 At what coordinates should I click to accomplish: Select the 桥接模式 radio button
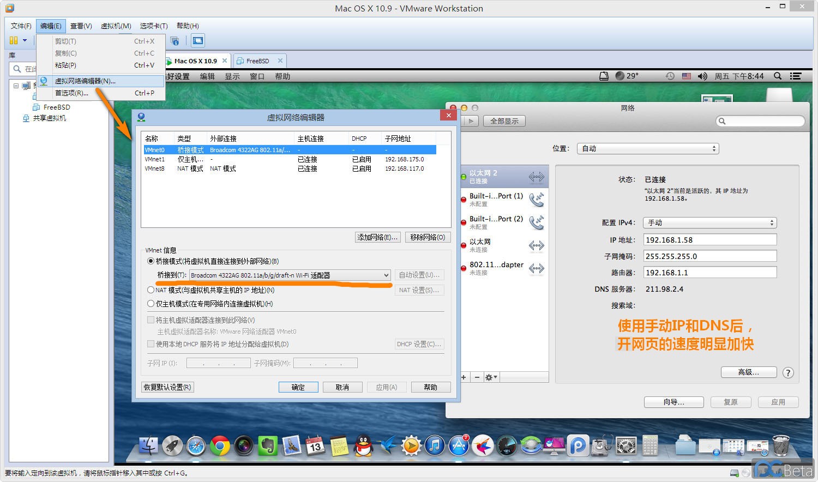[x=151, y=261]
